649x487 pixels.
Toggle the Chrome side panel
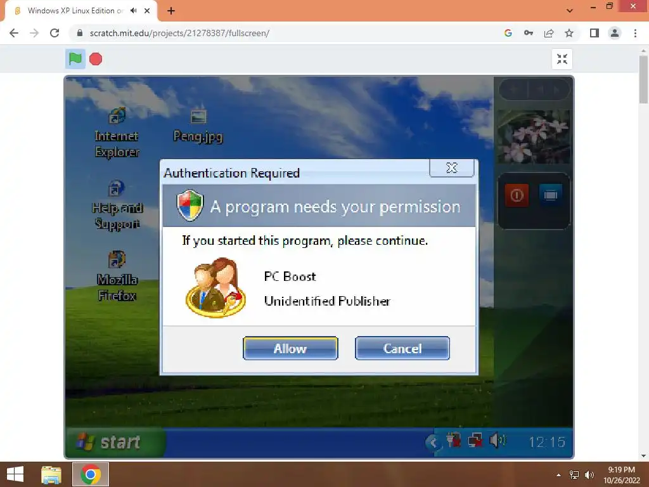pyautogui.click(x=594, y=33)
